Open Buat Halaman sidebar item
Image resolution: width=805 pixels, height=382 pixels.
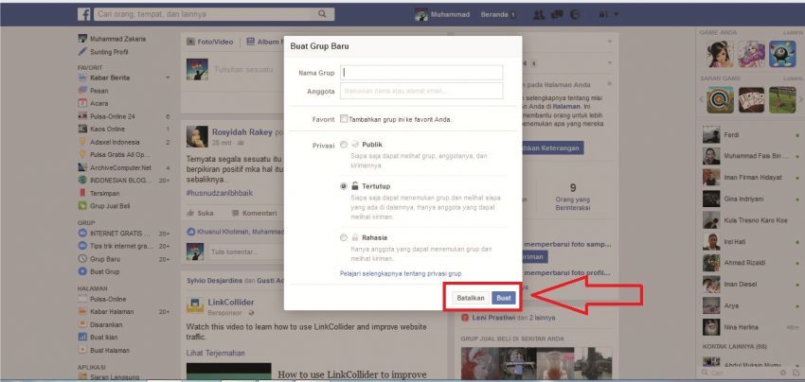tap(109, 351)
